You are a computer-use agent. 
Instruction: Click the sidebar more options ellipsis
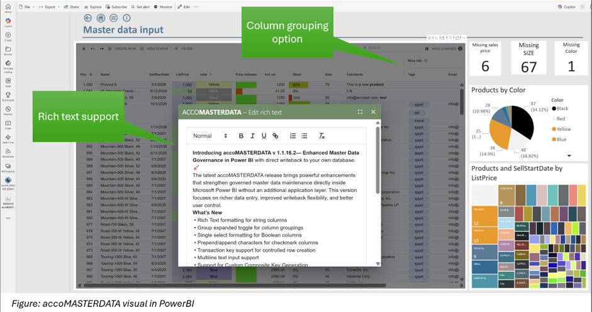click(x=8, y=218)
